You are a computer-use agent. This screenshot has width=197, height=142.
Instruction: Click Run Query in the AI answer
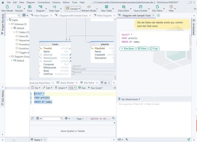click(x=128, y=49)
